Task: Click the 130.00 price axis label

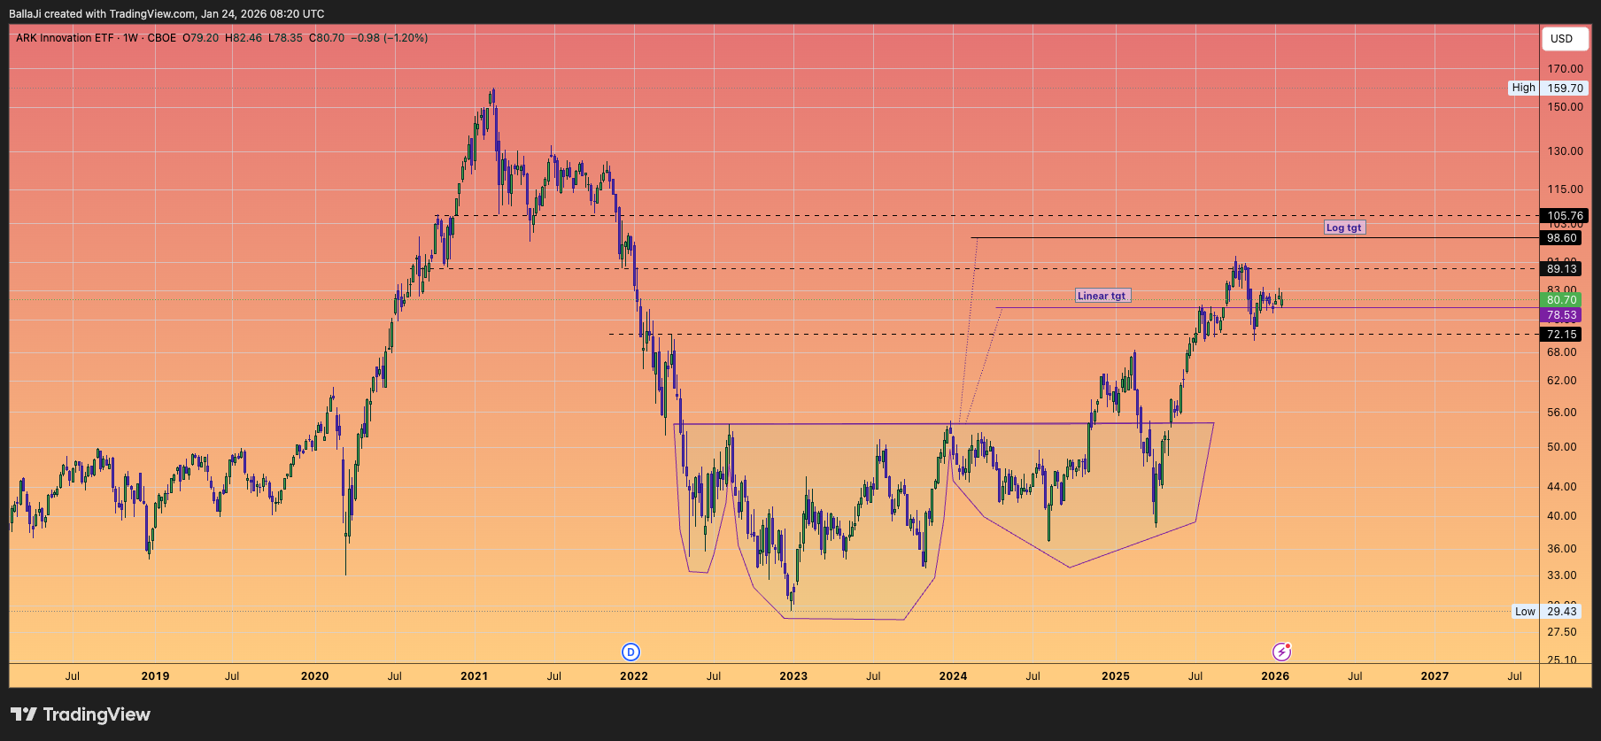Action: click(1565, 151)
